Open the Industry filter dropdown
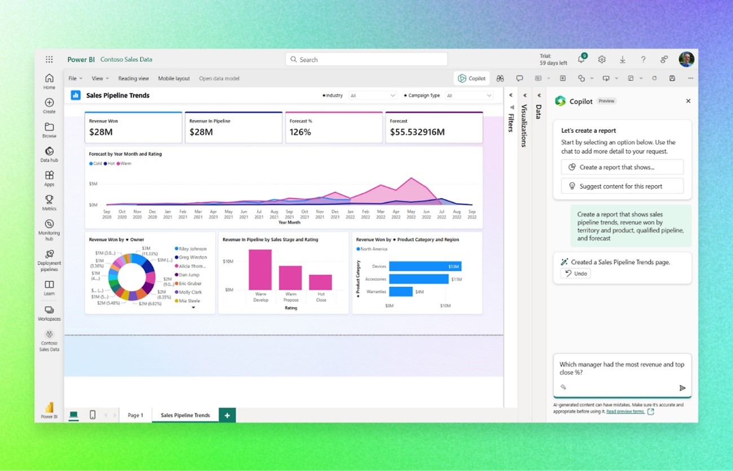Viewport: 733px width, 471px height. [x=372, y=95]
